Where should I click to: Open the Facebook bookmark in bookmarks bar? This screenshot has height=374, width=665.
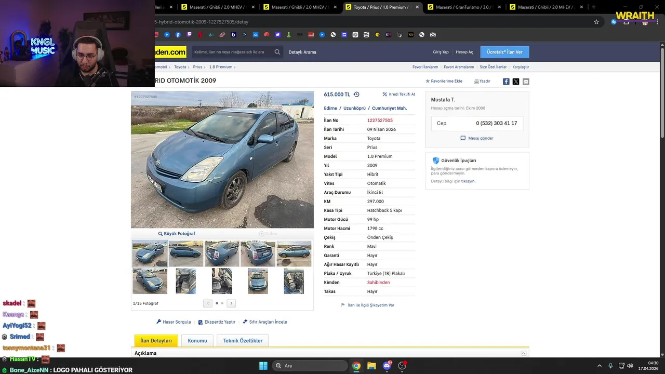point(178,35)
